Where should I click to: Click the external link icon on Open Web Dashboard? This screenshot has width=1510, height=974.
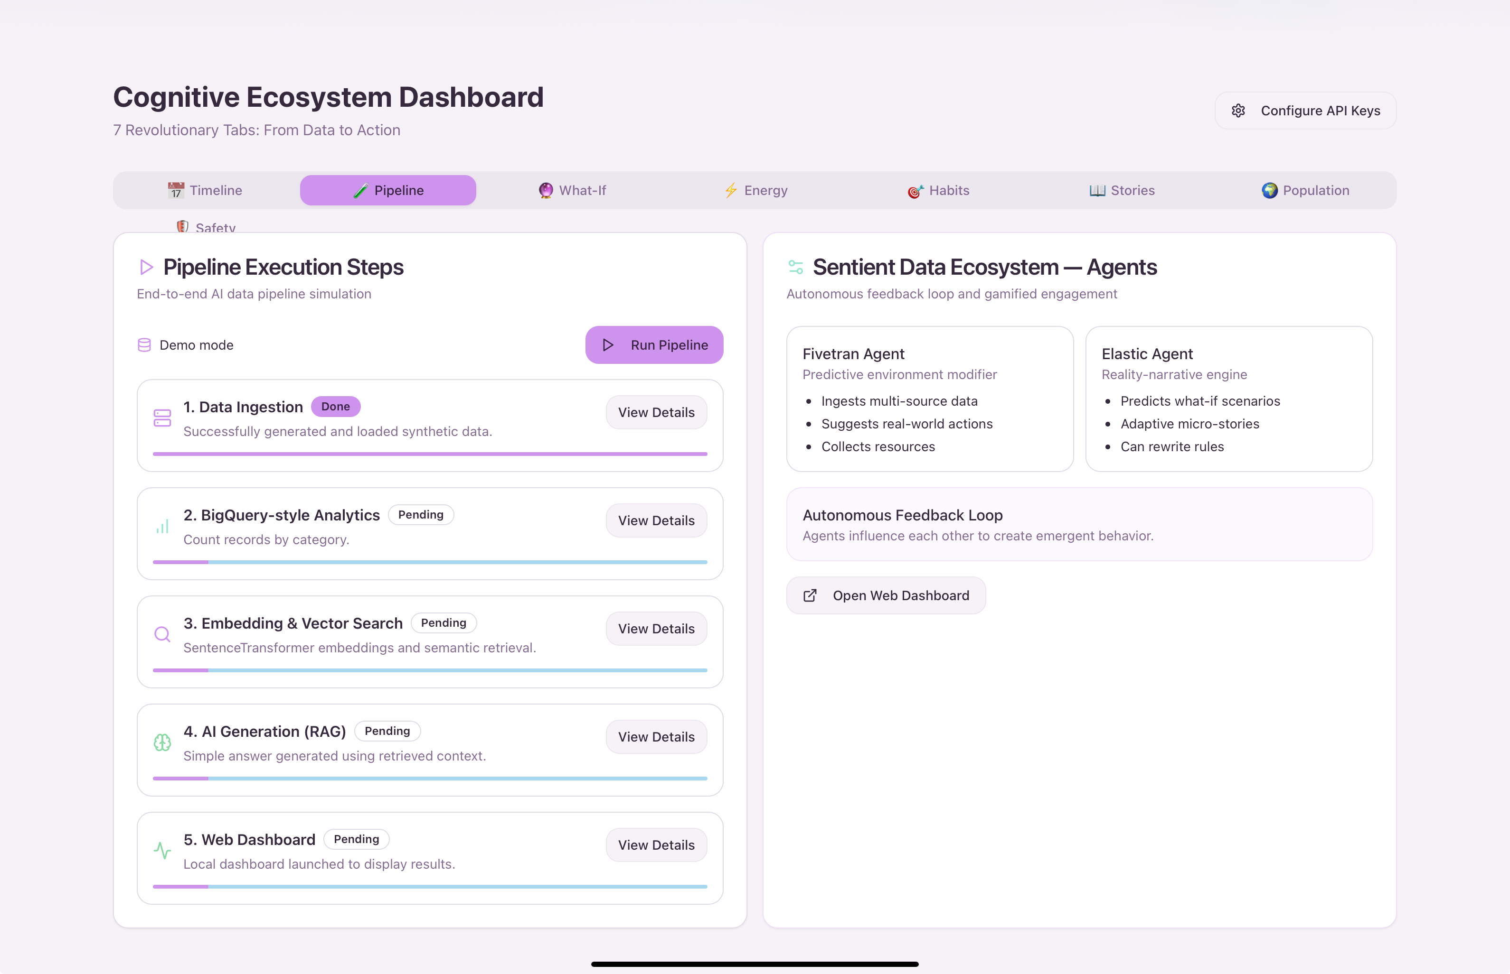[810, 596]
